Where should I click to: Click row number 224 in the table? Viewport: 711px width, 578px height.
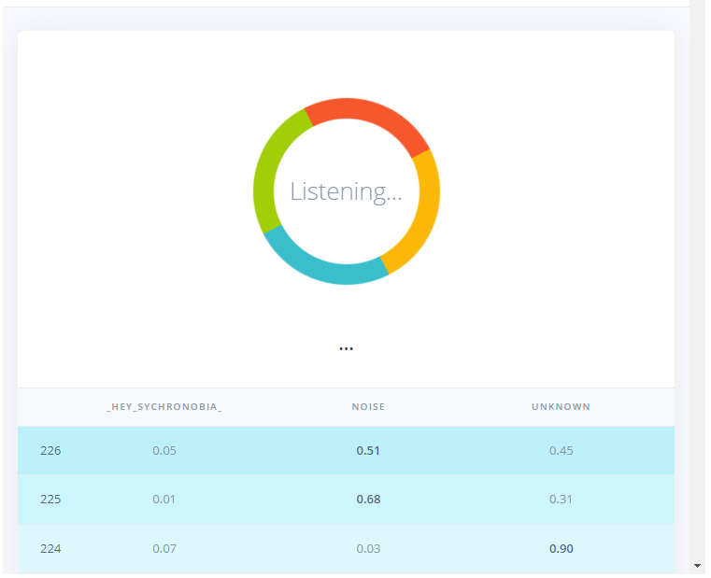tap(50, 548)
